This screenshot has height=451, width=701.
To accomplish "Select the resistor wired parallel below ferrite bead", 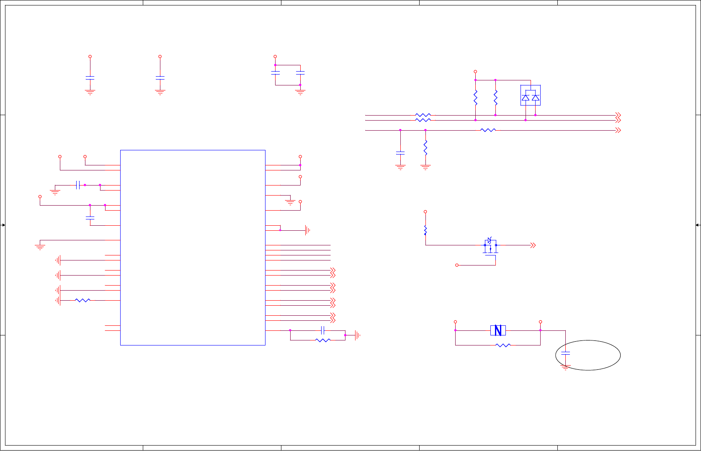I will pyautogui.click(x=503, y=345).
